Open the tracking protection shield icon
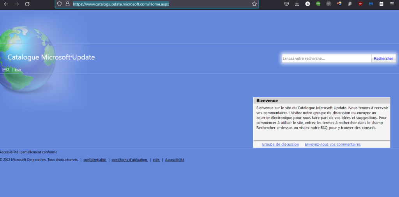Screen dimensions: 399x197 point(59,4)
